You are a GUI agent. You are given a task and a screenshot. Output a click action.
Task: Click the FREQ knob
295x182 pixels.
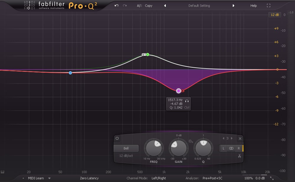154,148
